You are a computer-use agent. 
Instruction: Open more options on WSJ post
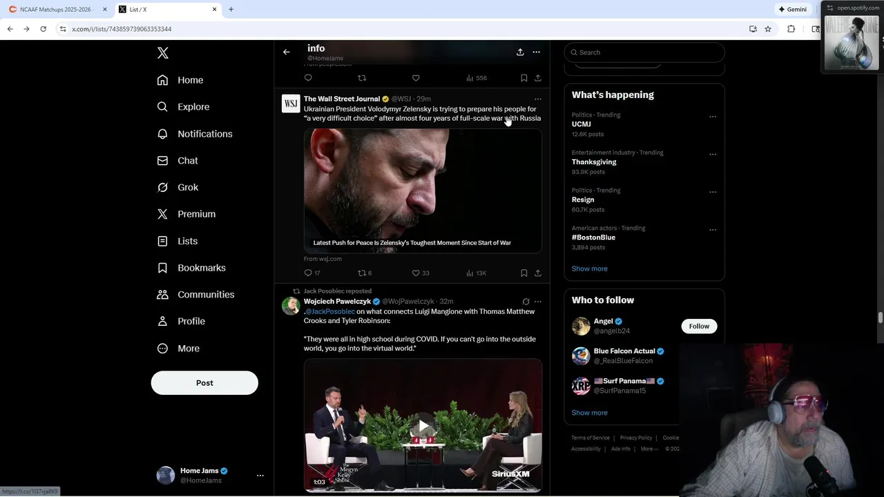point(538,99)
